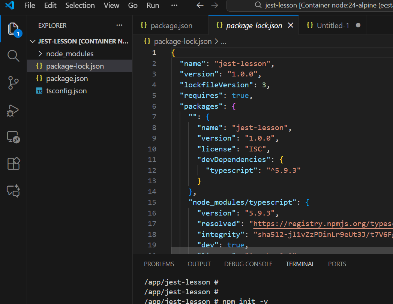
Task: Click the search magnifier in command center
Action: click(258, 5)
